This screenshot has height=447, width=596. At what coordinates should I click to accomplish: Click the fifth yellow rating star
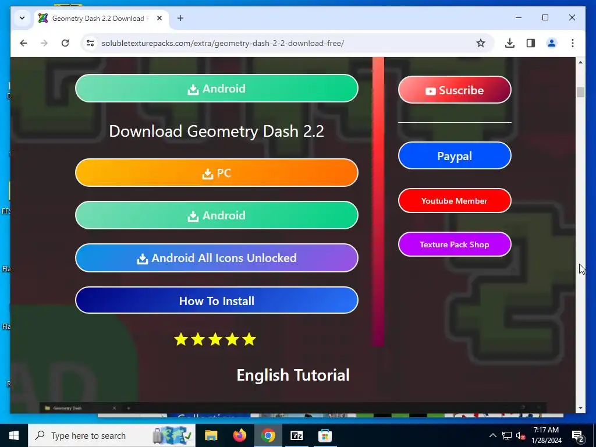(249, 339)
